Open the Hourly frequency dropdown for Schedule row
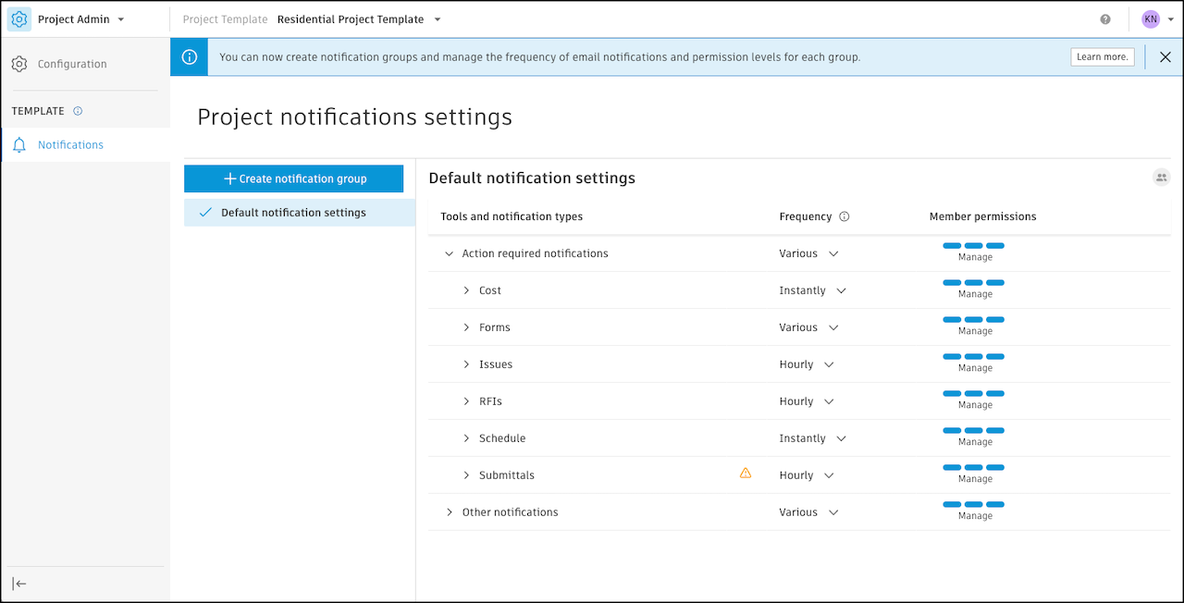Image resolution: width=1184 pixels, height=603 pixels. click(x=814, y=437)
